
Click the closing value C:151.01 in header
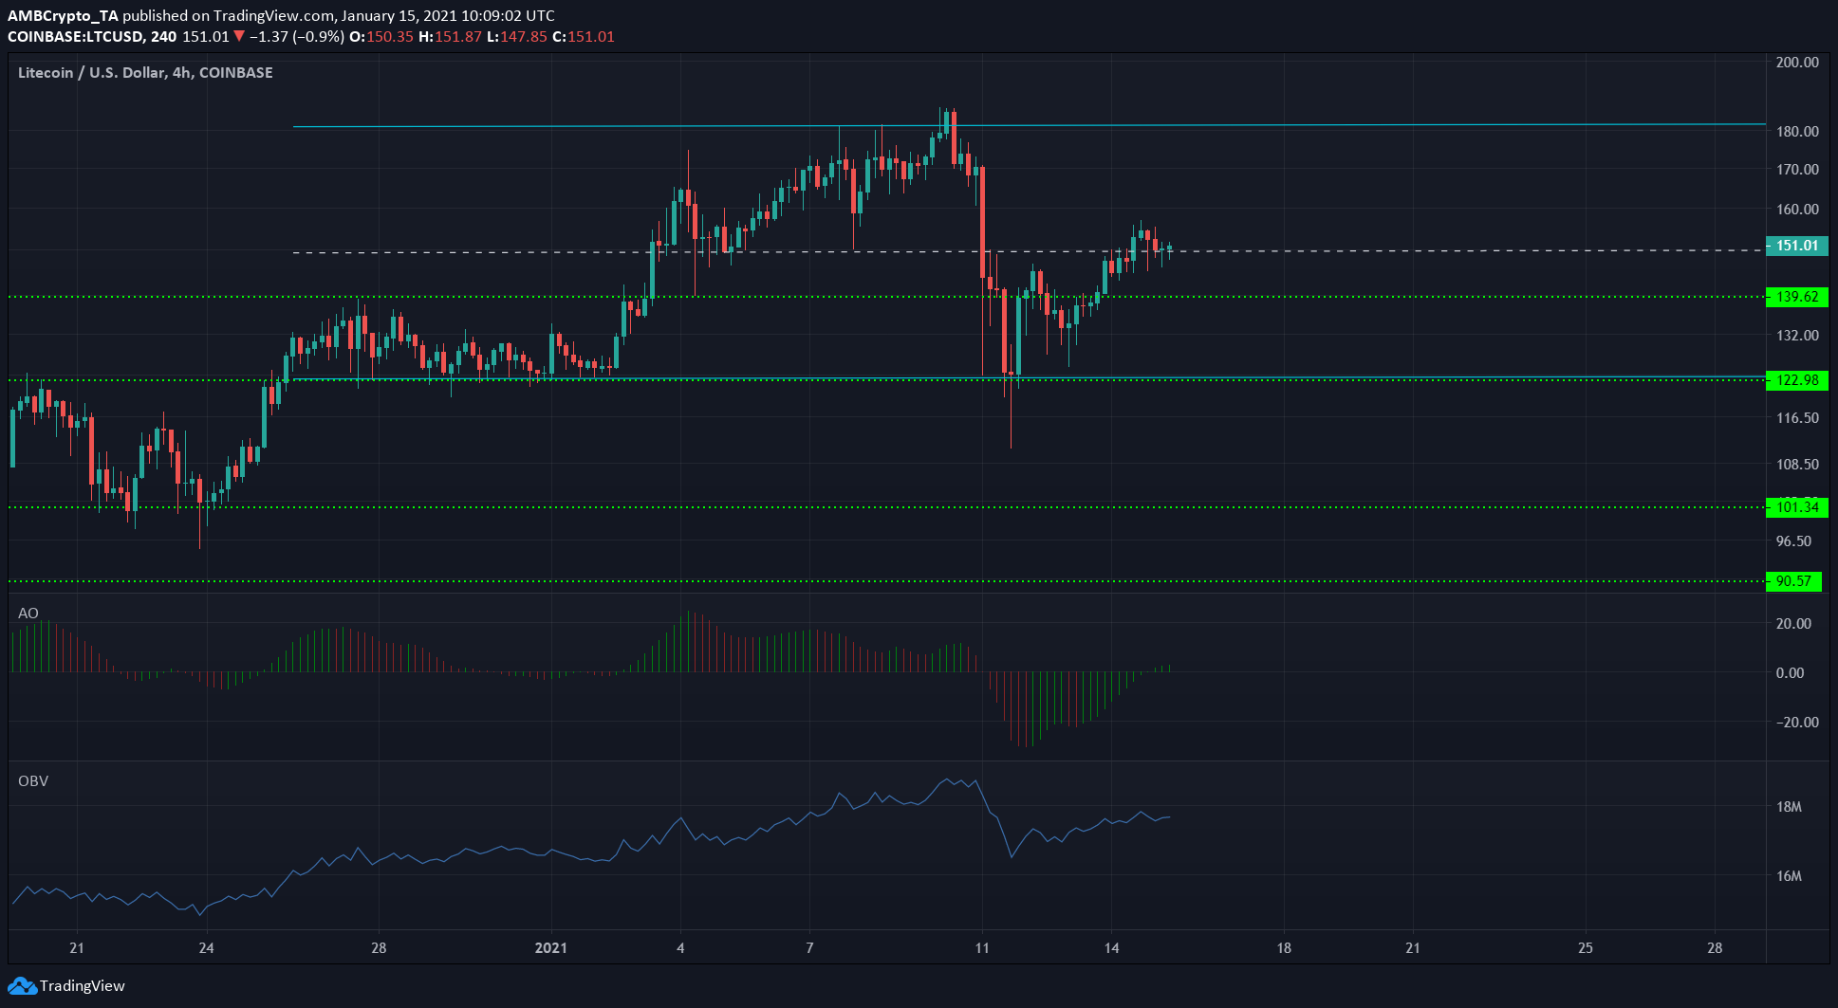[584, 37]
